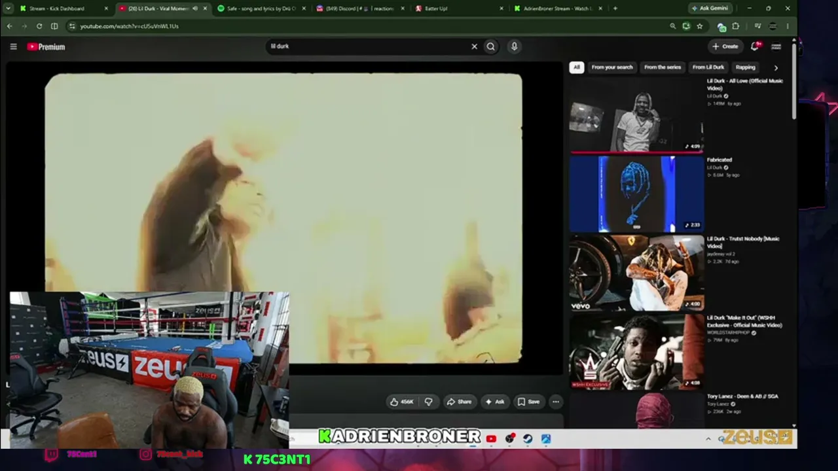
Task: Save the video to a playlist
Action: pos(528,402)
